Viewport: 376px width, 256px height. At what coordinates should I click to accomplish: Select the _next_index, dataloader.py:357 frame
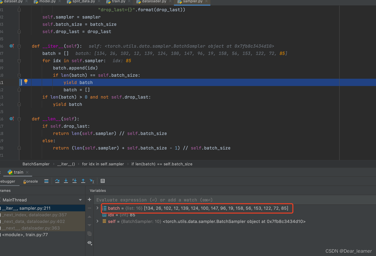coord(43,215)
